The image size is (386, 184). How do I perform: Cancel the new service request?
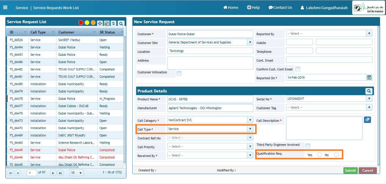[368, 171]
